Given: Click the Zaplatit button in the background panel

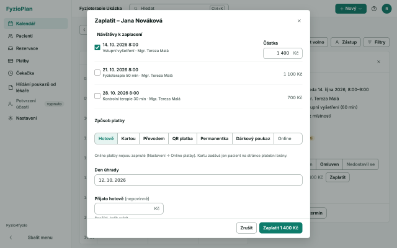Looking at the screenshot, I should [337, 177].
